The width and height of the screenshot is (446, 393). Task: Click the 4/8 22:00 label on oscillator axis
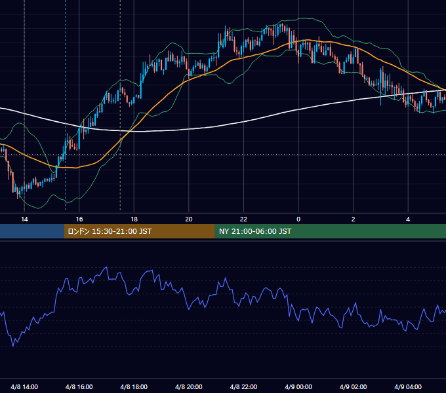[243, 386]
